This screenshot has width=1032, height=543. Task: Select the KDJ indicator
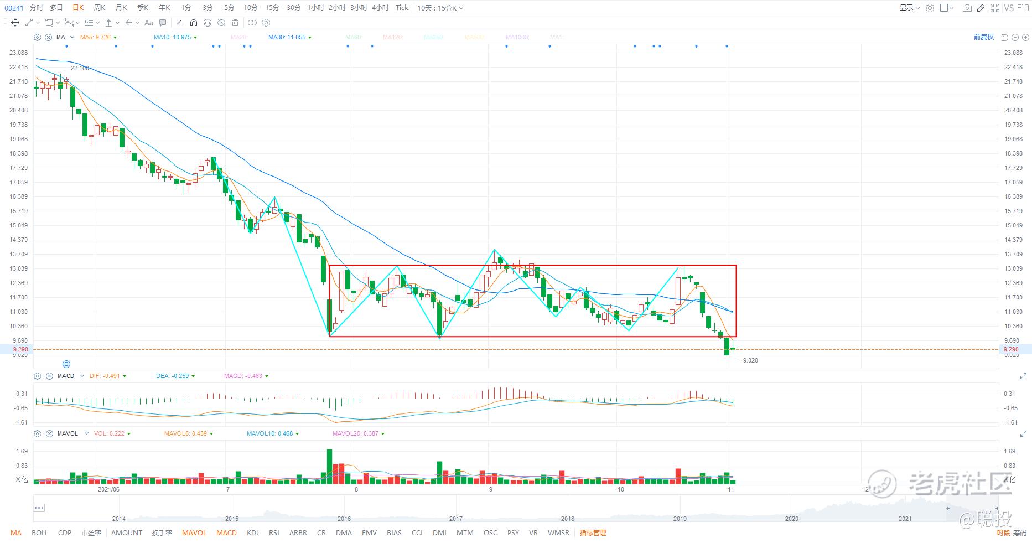click(253, 533)
